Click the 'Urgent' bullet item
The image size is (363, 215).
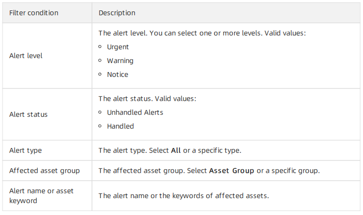[x=118, y=47]
